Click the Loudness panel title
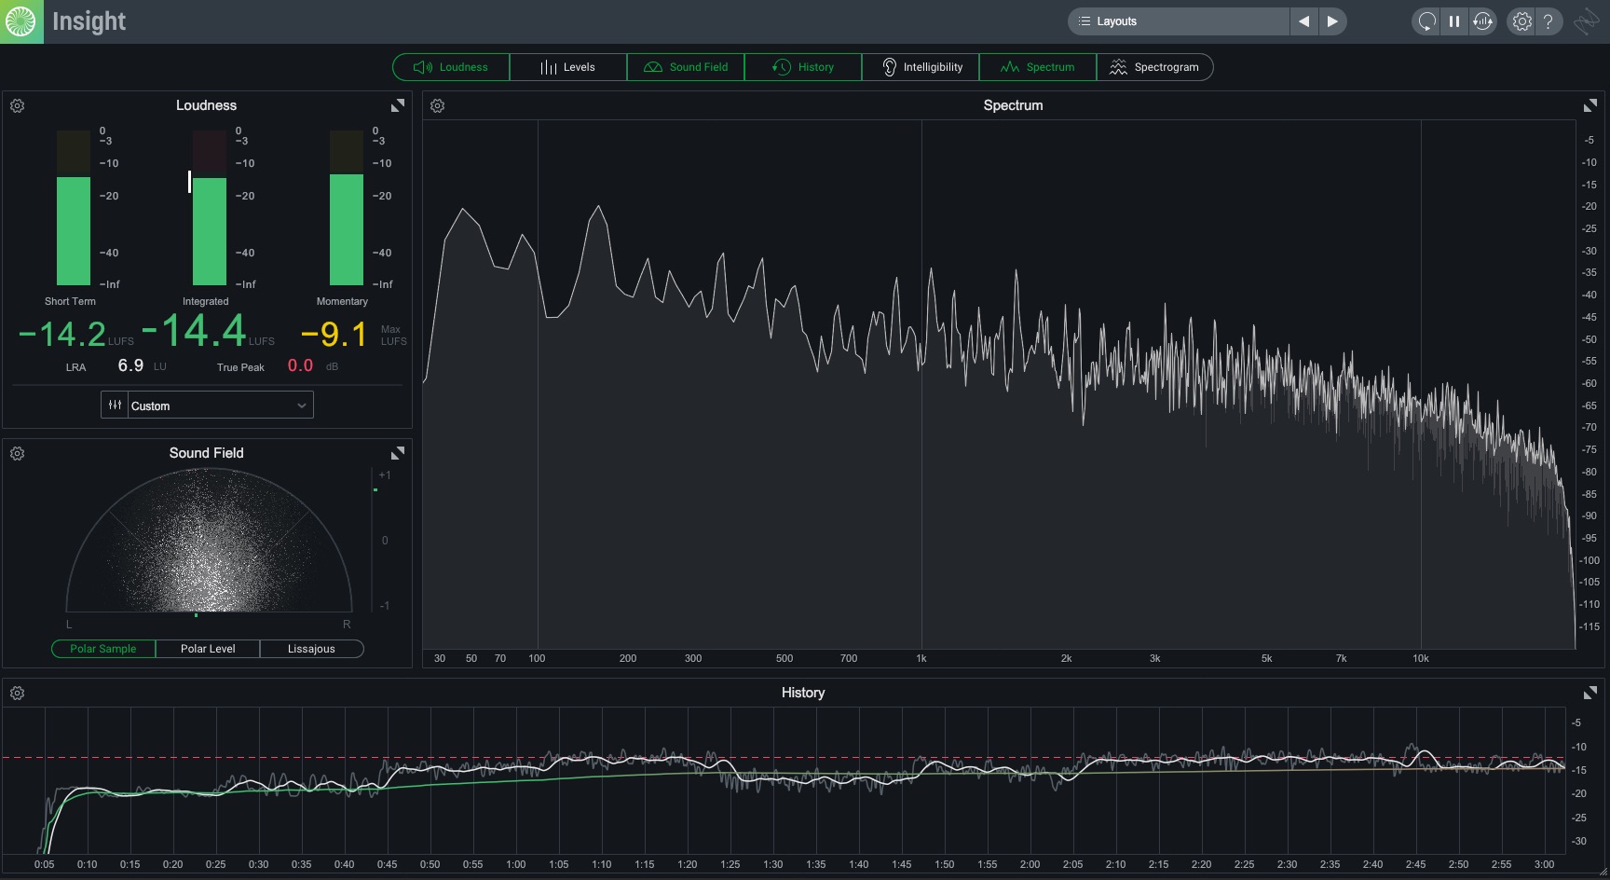The height and width of the screenshot is (880, 1610). pos(206,105)
